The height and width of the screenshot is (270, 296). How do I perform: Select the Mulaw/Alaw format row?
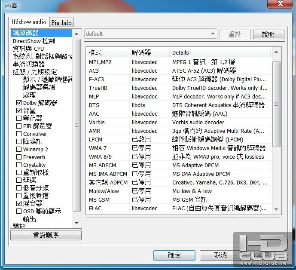coord(179,191)
